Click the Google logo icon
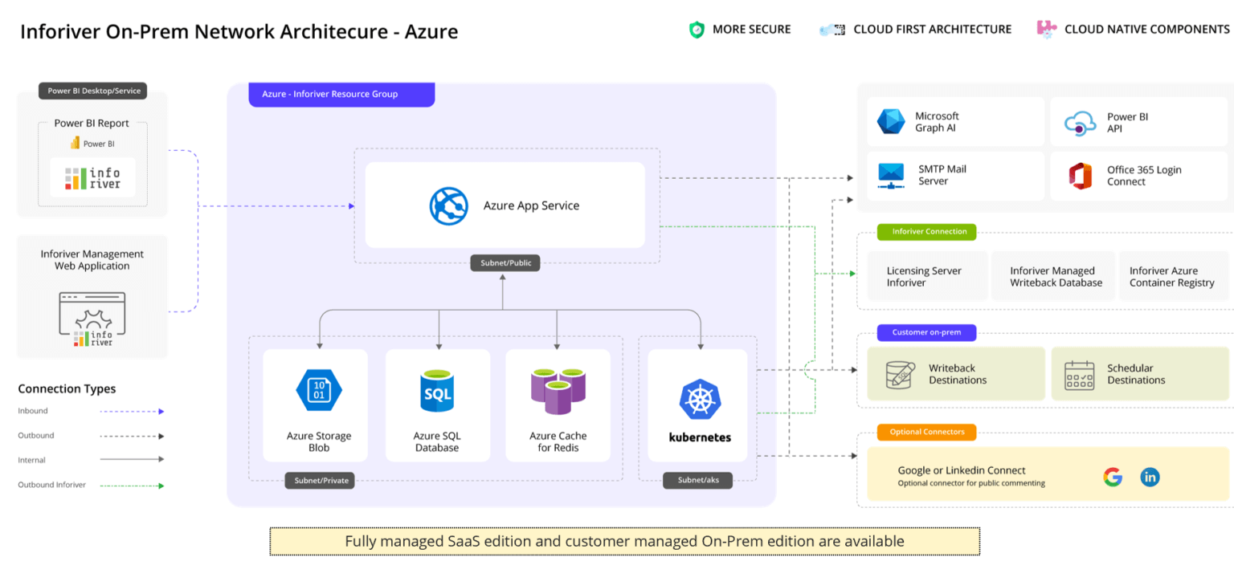 pyautogui.click(x=1113, y=478)
